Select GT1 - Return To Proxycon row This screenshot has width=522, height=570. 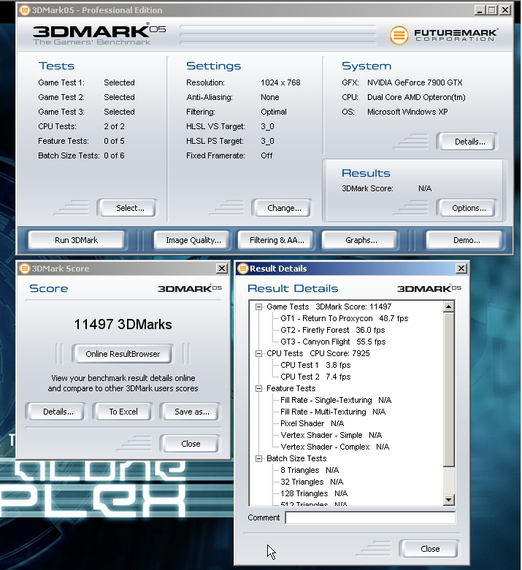(344, 318)
